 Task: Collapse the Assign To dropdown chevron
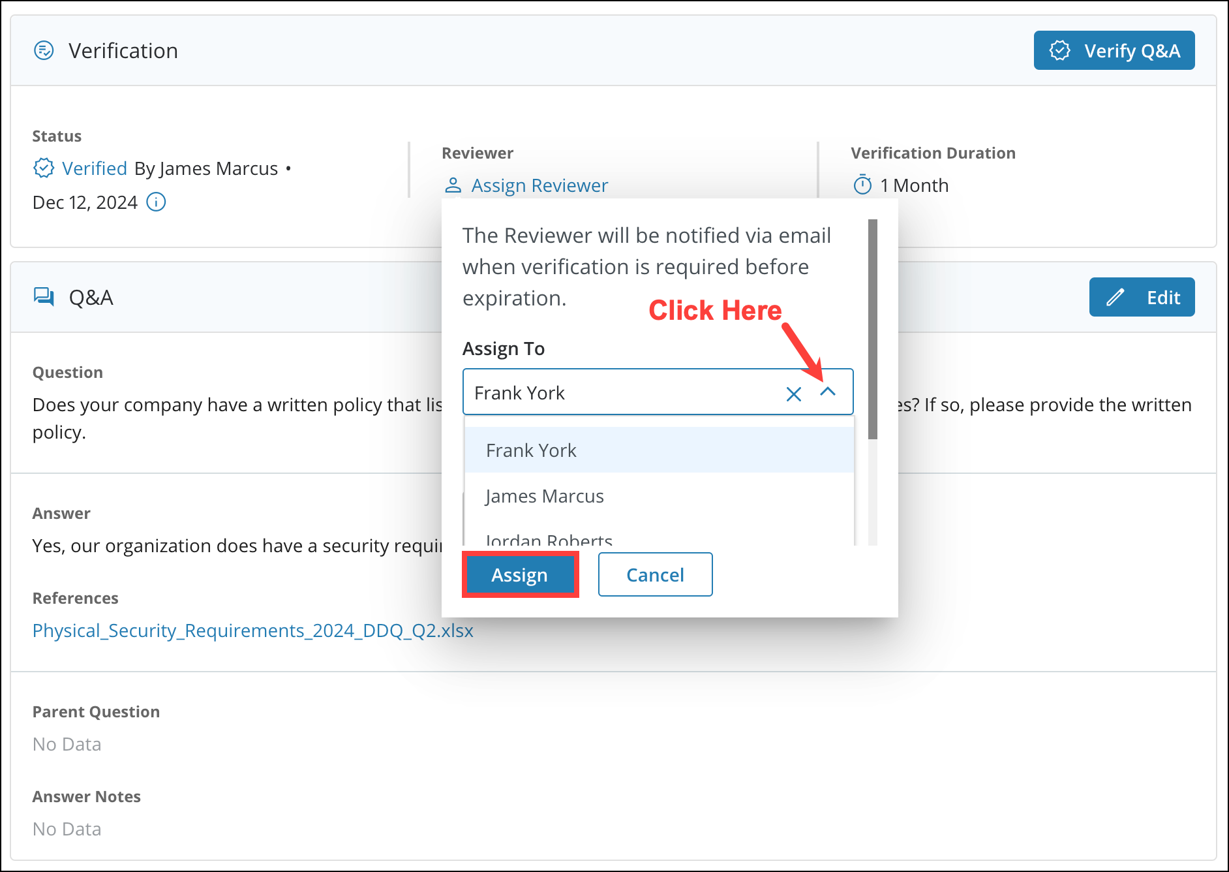pyautogui.click(x=828, y=392)
